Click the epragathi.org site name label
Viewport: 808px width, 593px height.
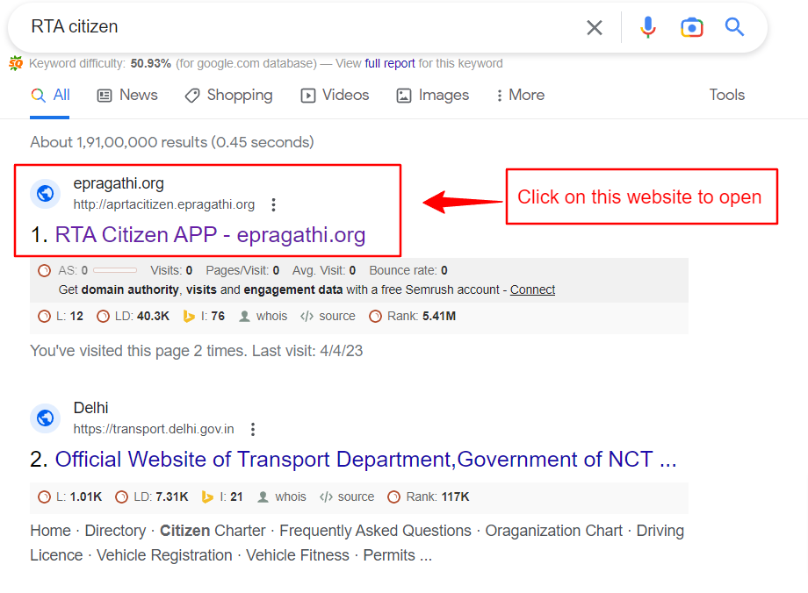pyautogui.click(x=119, y=183)
